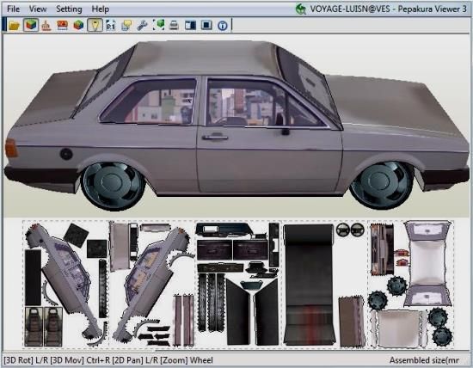Click the large black roof pattern piece

[x=309, y=285]
